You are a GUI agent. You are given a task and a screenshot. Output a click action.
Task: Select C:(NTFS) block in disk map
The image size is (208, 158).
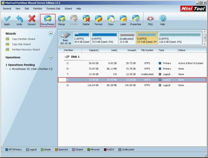coord(82,38)
